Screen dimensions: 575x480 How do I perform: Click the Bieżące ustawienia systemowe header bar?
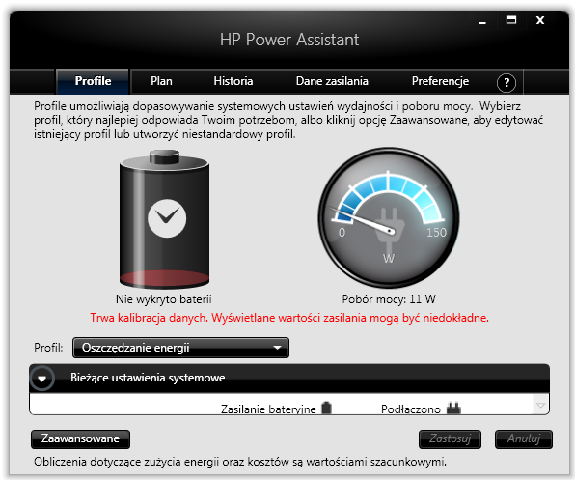289,378
